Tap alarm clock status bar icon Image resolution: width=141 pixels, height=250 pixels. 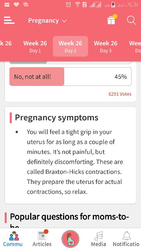coord(69,5)
